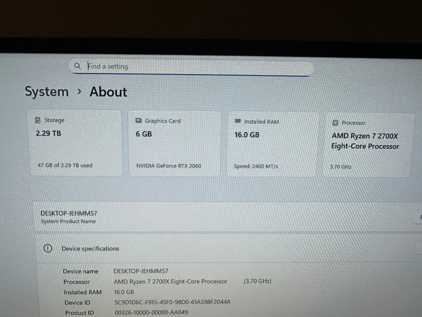
Task: Click the Graphics Card icon
Action: [x=138, y=121]
